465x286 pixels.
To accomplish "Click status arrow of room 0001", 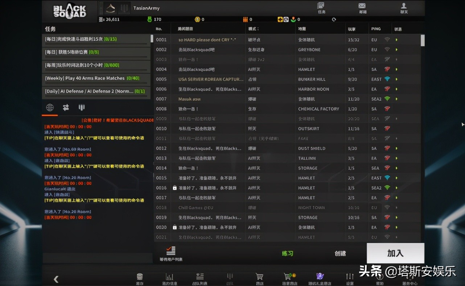I will pos(396,40).
